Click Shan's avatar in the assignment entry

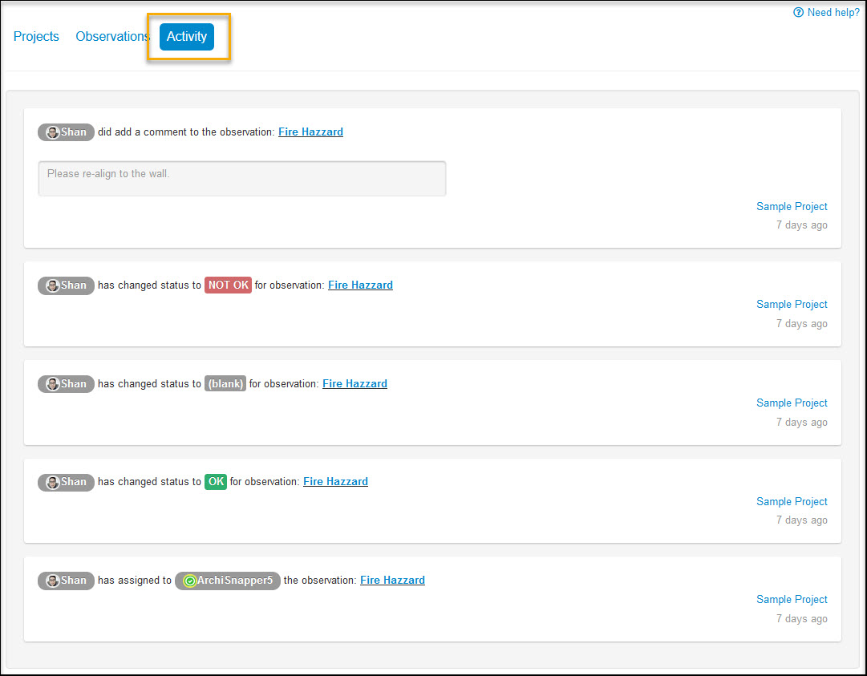tap(53, 581)
